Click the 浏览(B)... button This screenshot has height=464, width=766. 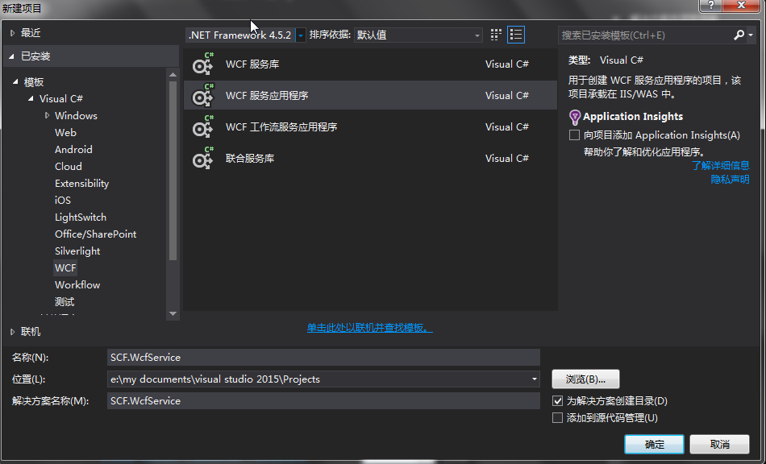click(585, 379)
